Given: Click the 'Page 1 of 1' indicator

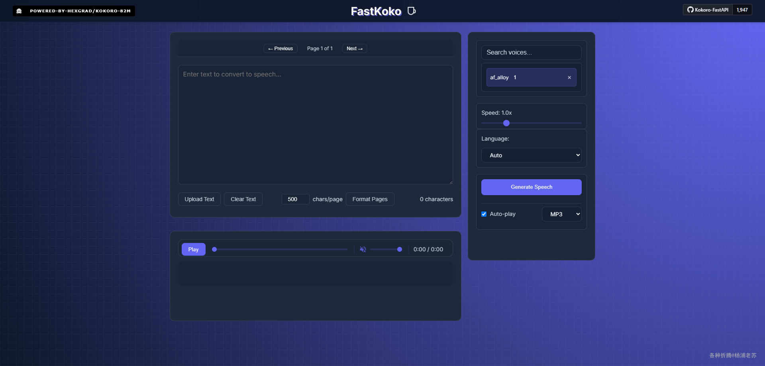Looking at the screenshot, I should (320, 49).
